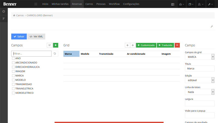Go to Minhas tarefas menu
Viewport: 218px width, 123px height.
coord(60,4)
